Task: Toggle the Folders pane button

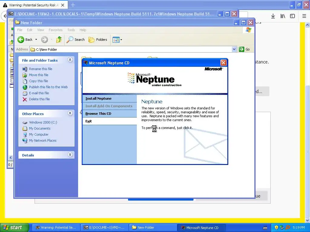Action: 98,40
